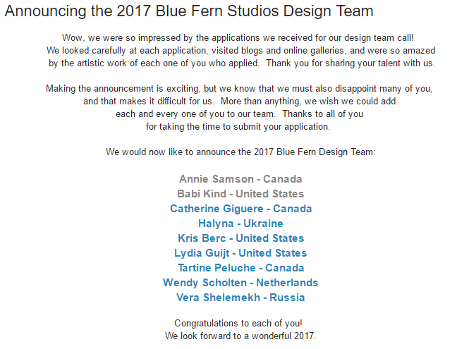This screenshot has height=349, width=457.
Task: Click 'Congratulations to each of you!' text
Action: pyautogui.click(x=238, y=324)
